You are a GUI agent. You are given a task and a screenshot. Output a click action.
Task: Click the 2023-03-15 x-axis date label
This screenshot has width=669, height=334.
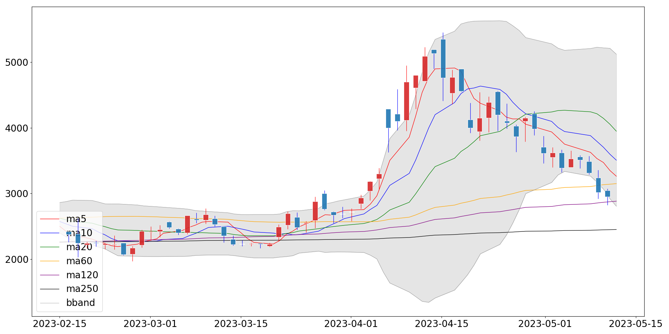(241, 324)
